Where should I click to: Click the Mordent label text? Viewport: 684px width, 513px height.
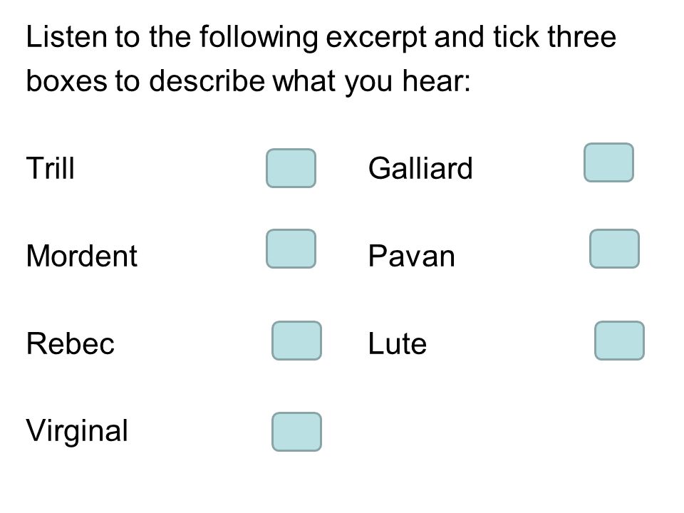(81, 256)
